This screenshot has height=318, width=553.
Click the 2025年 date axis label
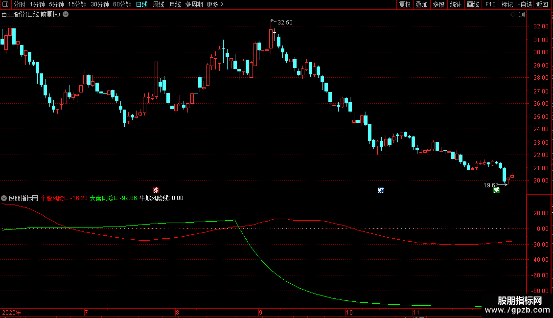click(x=12, y=312)
